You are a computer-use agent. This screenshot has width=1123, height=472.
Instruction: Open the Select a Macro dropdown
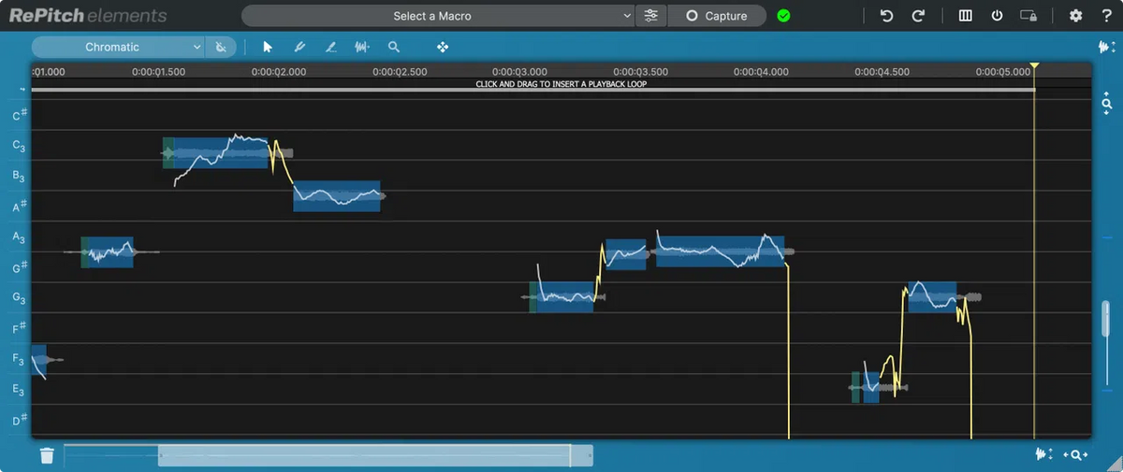pos(438,16)
